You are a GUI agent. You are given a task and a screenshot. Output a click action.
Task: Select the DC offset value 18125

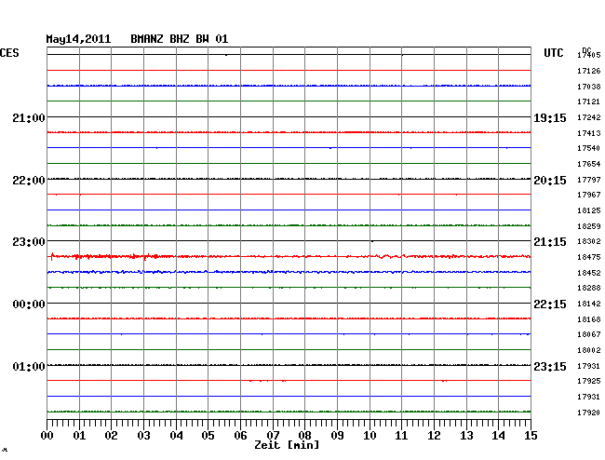click(589, 210)
